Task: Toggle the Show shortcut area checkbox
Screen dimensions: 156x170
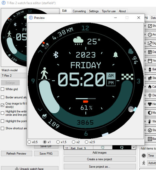Action: [2, 128]
